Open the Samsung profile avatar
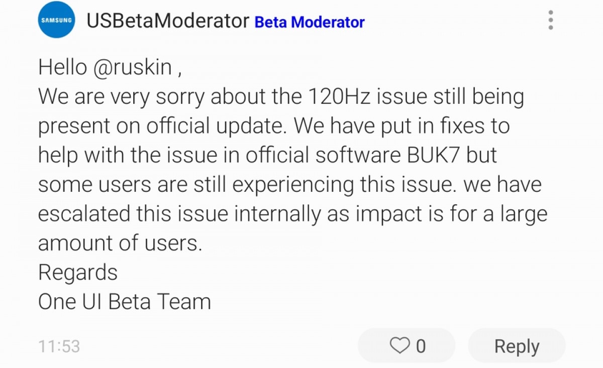 click(x=57, y=20)
